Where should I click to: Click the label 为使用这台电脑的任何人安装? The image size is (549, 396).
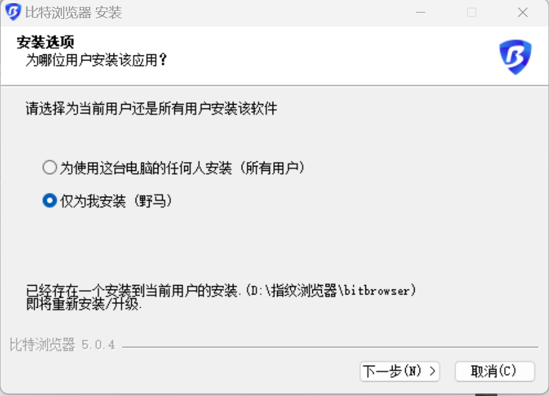coord(146,168)
